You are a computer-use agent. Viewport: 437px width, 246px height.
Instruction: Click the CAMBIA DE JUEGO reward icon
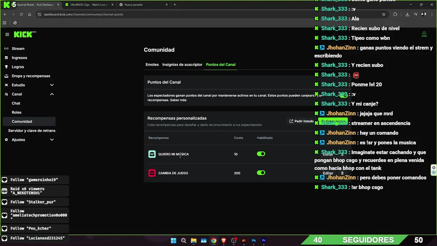click(x=152, y=173)
